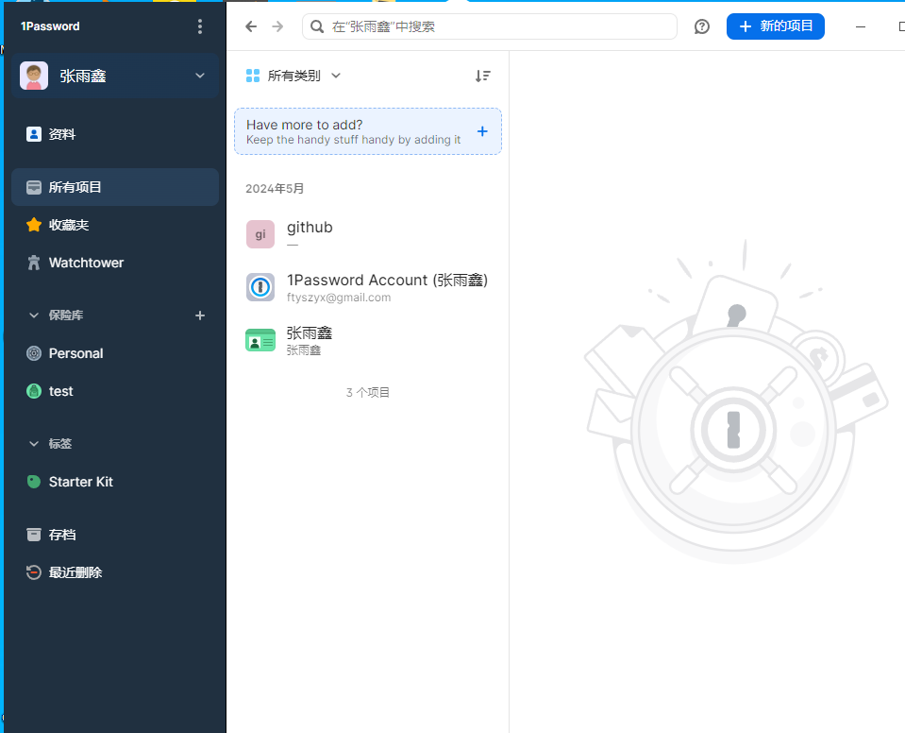
Task: Open the help question mark icon
Action: coord(702,26)
